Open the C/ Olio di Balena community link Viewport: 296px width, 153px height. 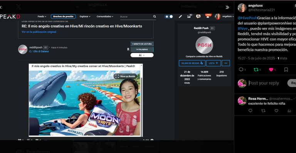pyautogui.click(x=39, y=51)
